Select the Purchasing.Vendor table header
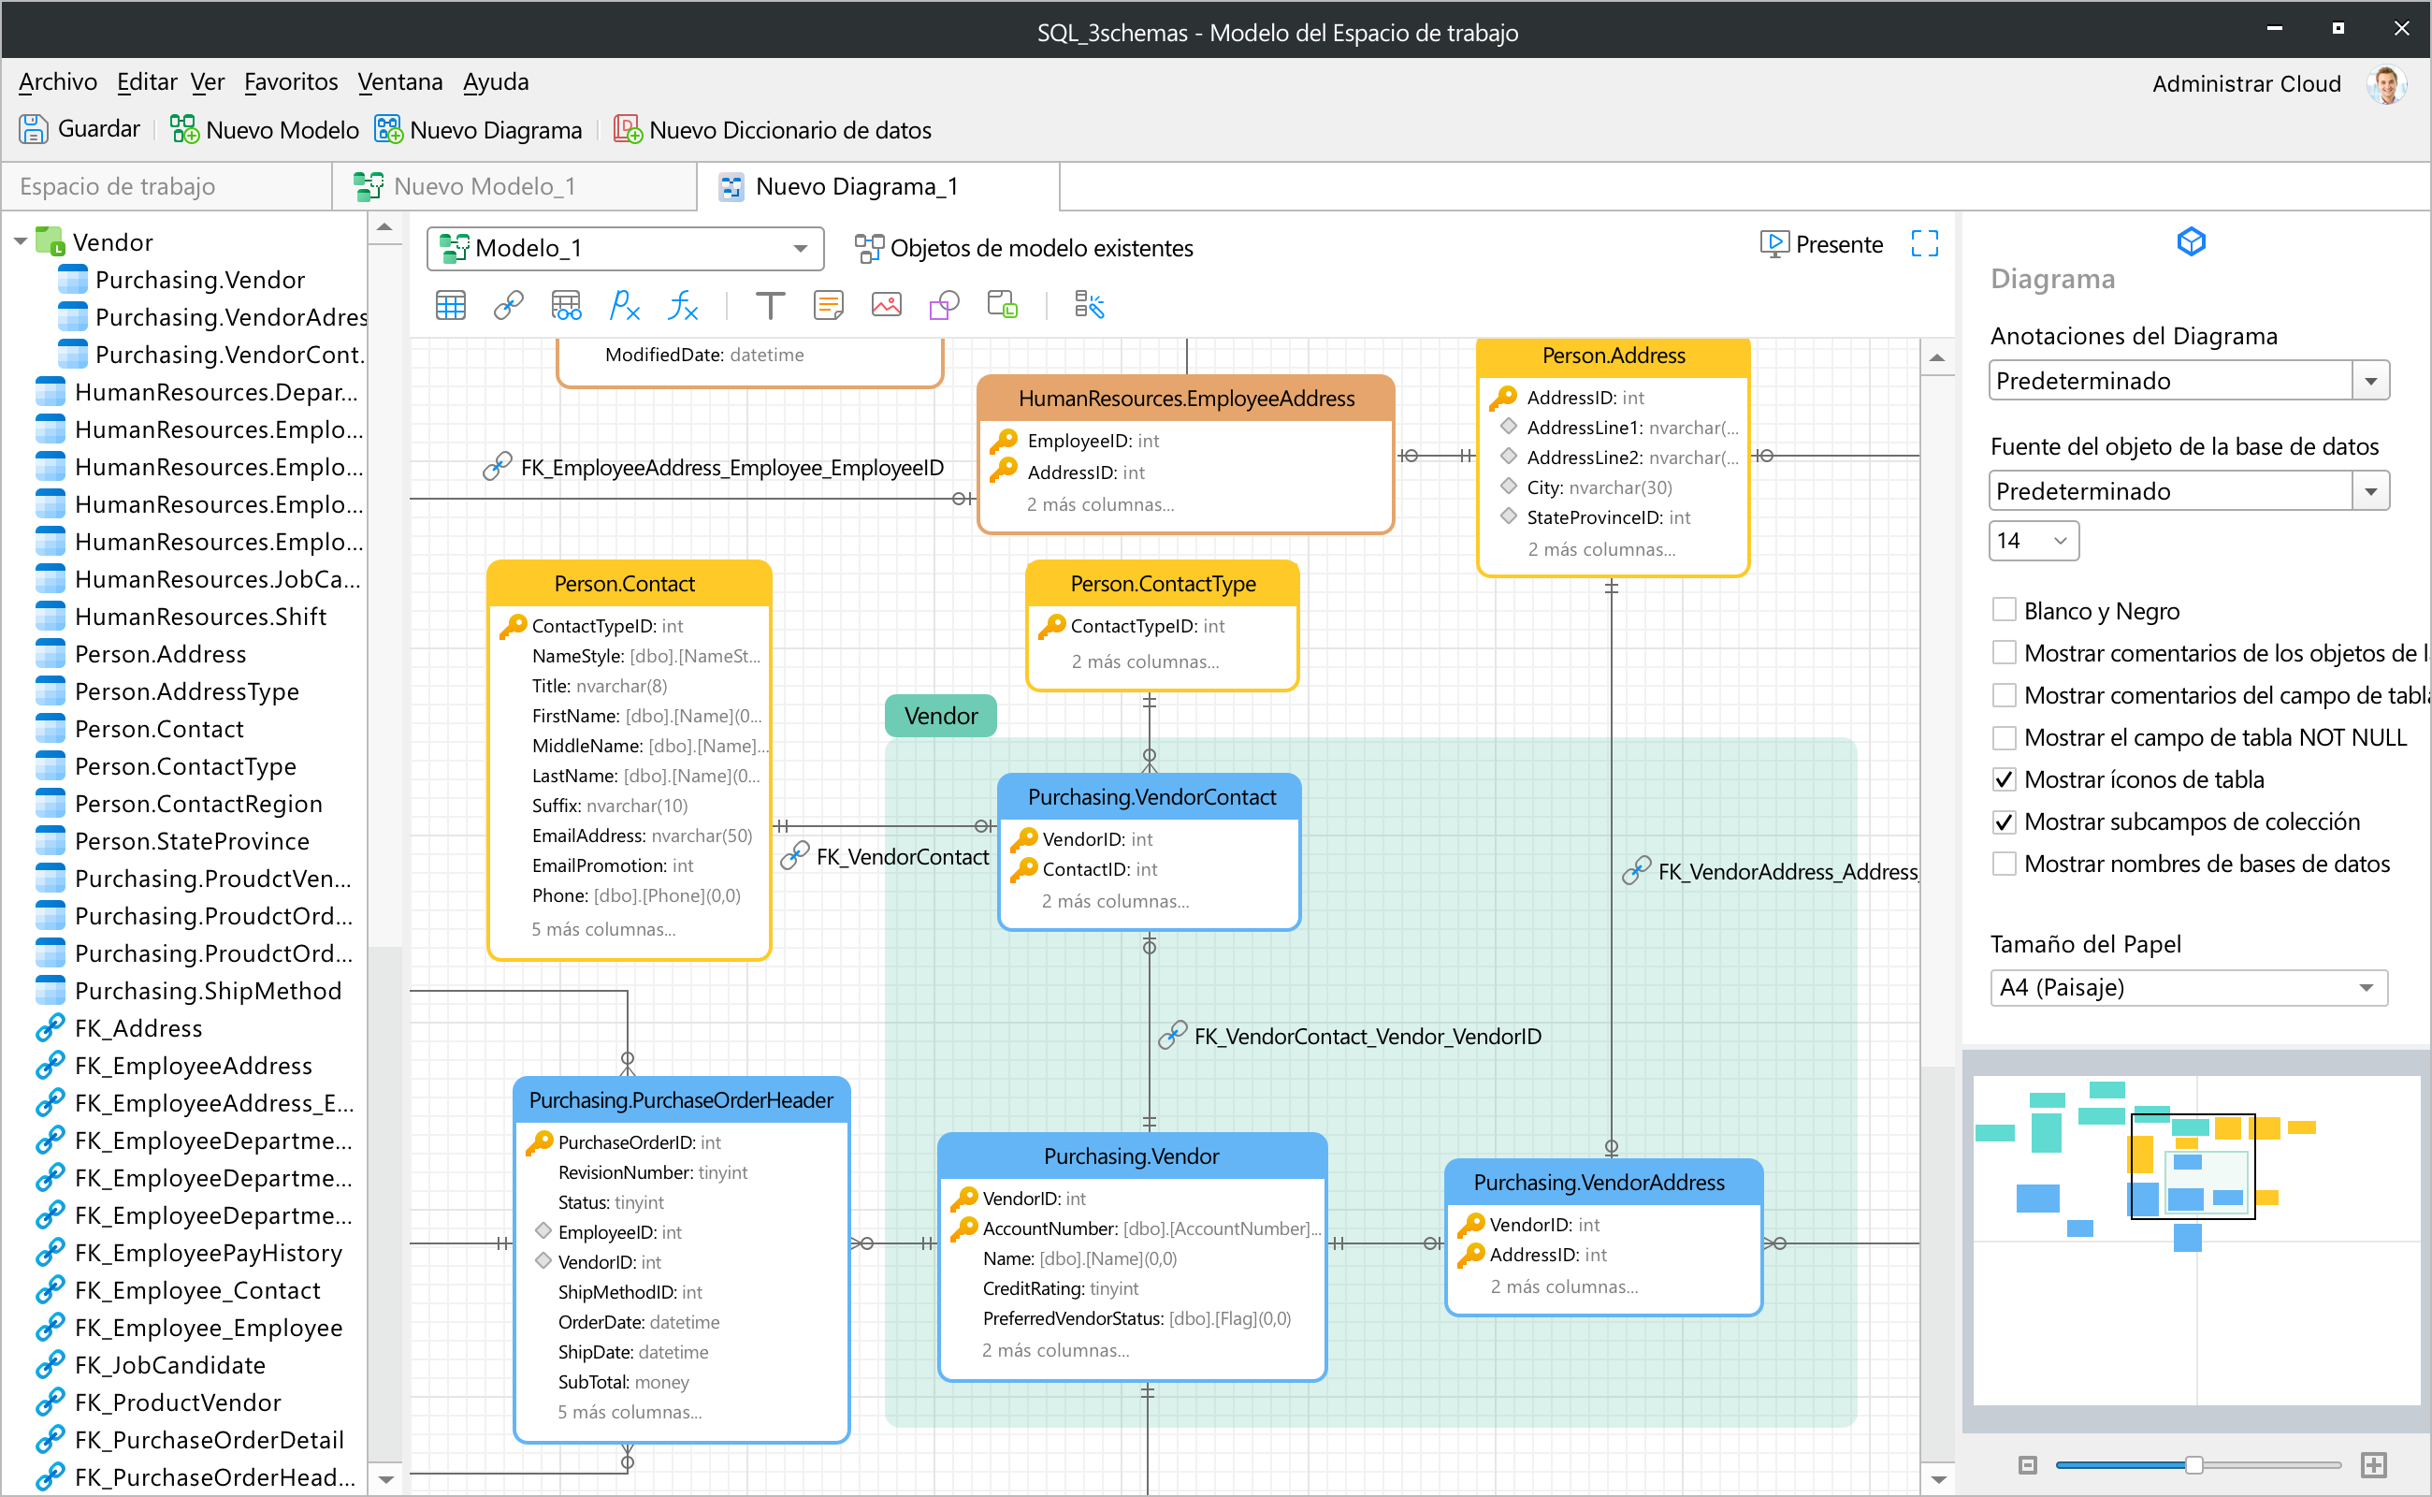This screenshot has height=1497, width=2432. [1132, 1156]
